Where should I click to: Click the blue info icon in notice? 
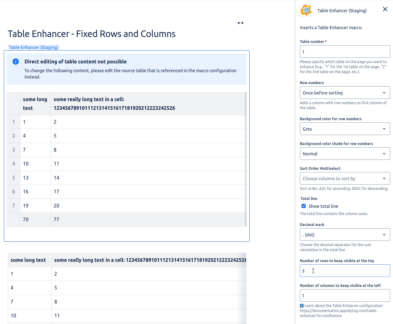[16, 62]
